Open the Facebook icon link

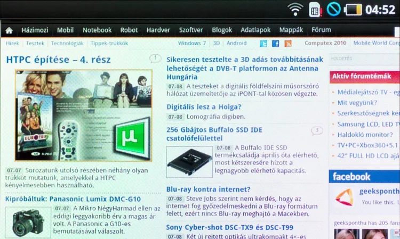coord(276,43)
